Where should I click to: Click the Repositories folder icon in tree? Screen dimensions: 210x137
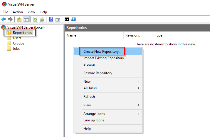(x=9, y=33)
